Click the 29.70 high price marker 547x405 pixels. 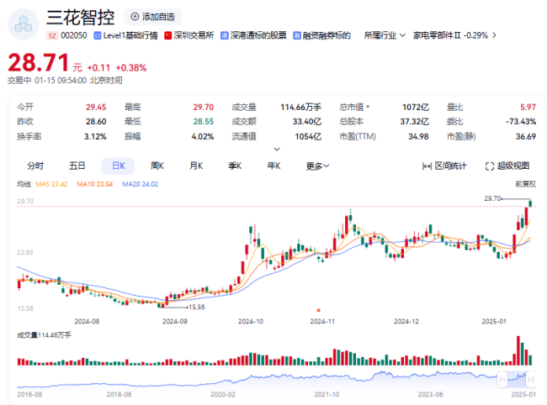[492, 198]
